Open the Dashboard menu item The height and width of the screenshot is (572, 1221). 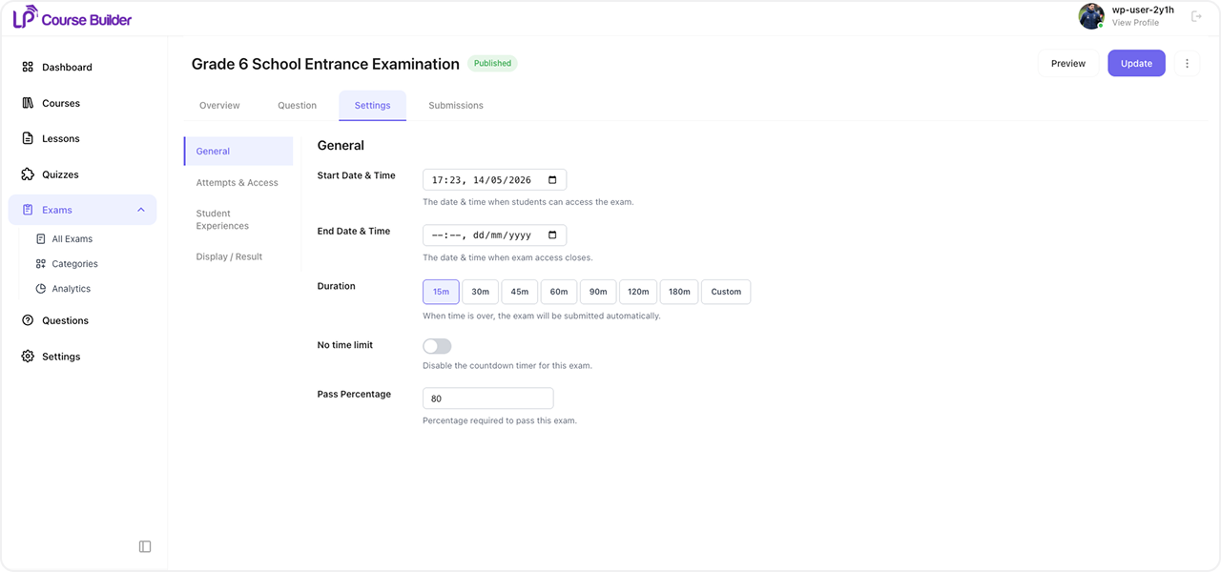click(x=82, y=67)
